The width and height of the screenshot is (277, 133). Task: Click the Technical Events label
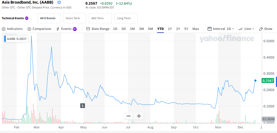point(13,18)
